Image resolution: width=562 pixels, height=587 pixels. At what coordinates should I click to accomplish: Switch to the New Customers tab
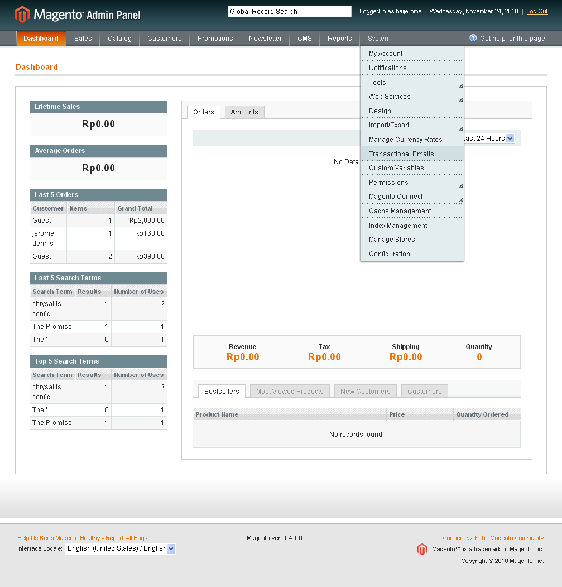point(365,390)
